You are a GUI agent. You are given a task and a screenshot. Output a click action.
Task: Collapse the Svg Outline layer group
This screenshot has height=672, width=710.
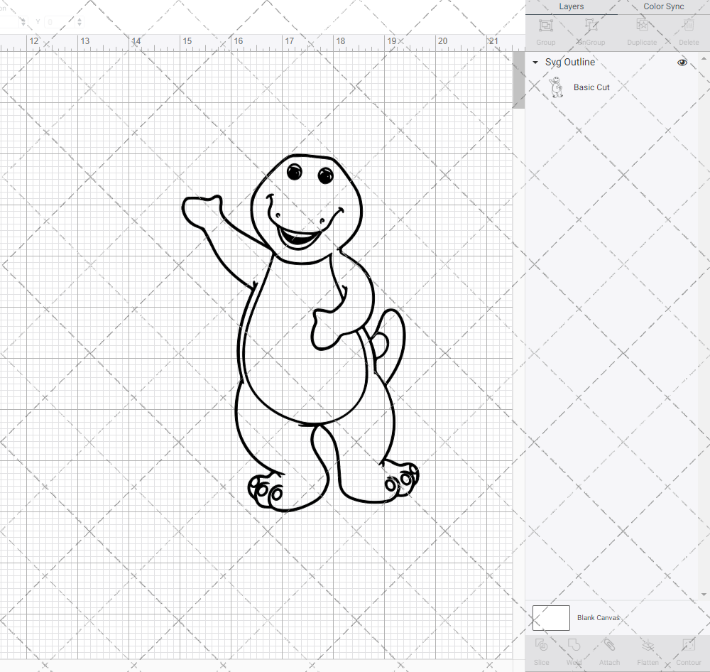coord(535,63)
